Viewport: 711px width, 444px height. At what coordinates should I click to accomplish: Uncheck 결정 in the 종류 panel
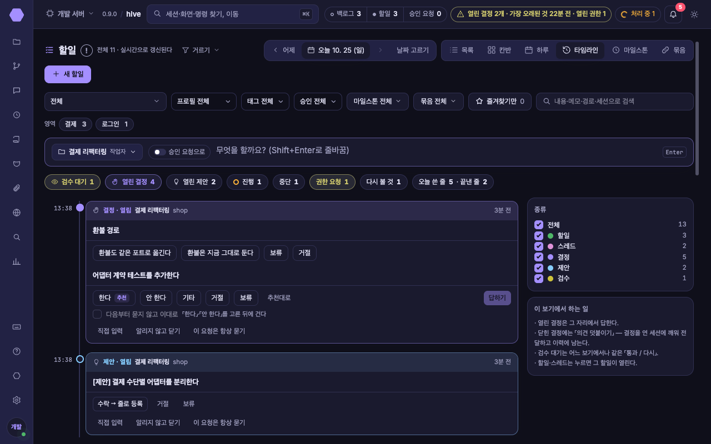click(x=539, y=257)
